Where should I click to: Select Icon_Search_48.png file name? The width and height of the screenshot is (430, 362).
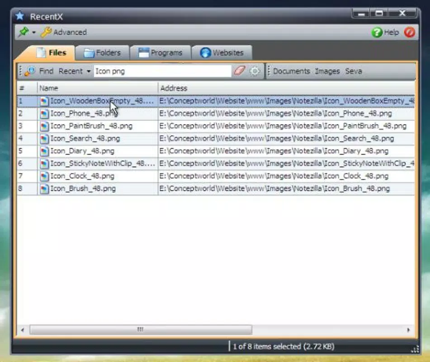pos(85,138)
